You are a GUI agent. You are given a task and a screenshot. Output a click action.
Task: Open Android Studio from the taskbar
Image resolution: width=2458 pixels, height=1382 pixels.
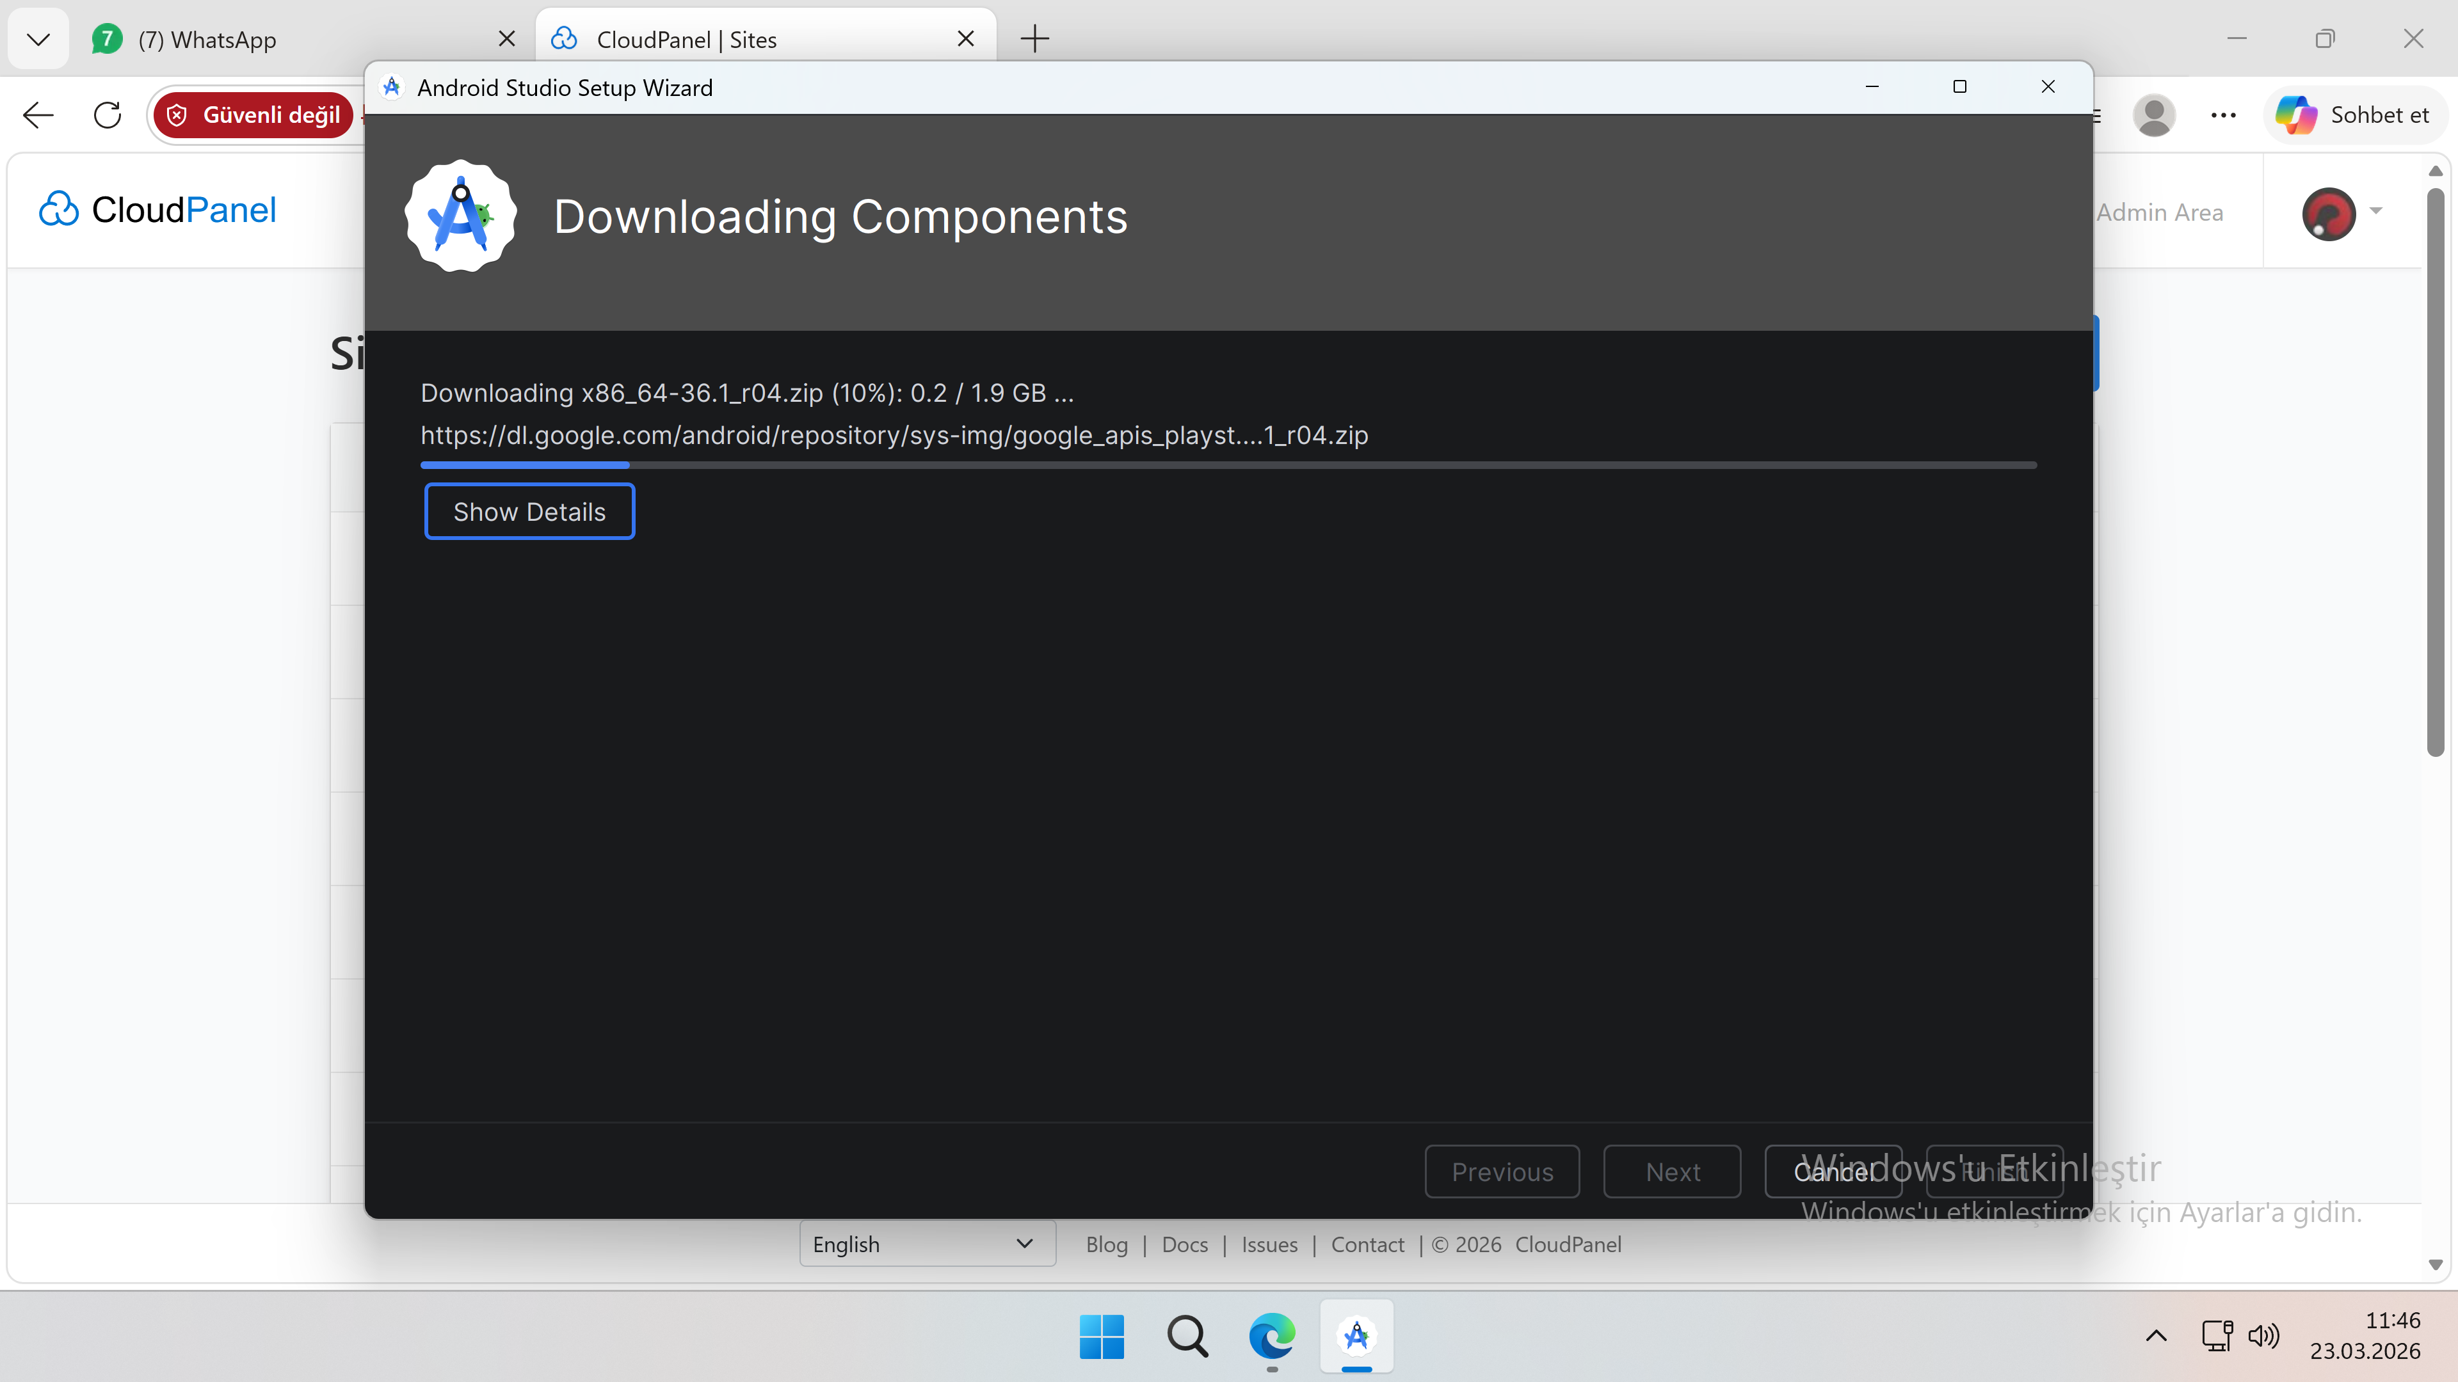(1356, 1336)
